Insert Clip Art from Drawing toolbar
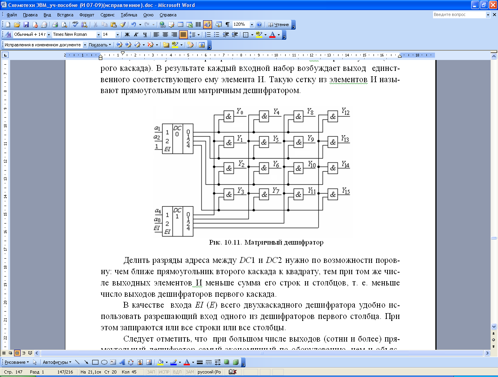Image resolution: width=498 pixels, height=377 pixels. pyautogui.click(x=140, y=362)
